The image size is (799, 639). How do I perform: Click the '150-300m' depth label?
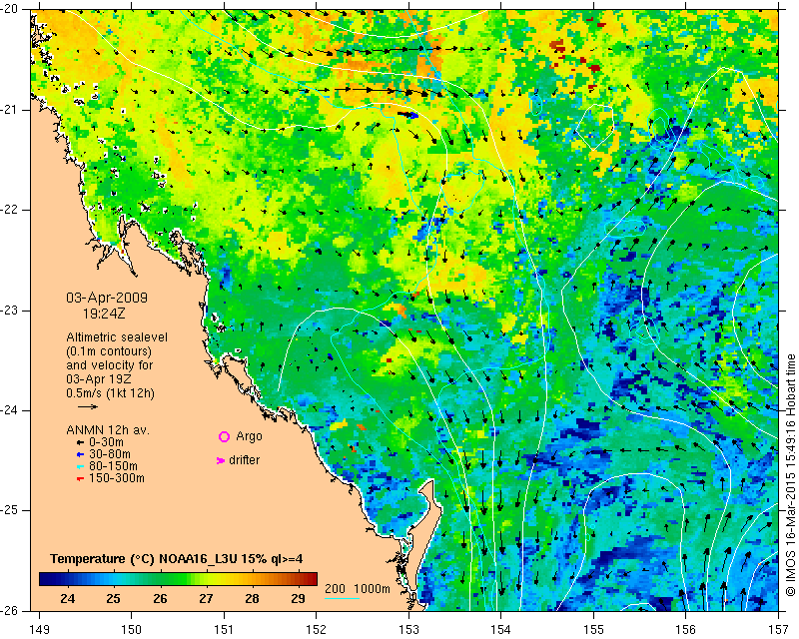tap(117, 478)
